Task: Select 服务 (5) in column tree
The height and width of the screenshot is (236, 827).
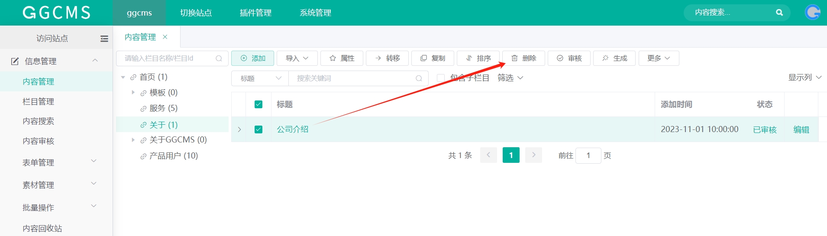Action: coord(164,108)
